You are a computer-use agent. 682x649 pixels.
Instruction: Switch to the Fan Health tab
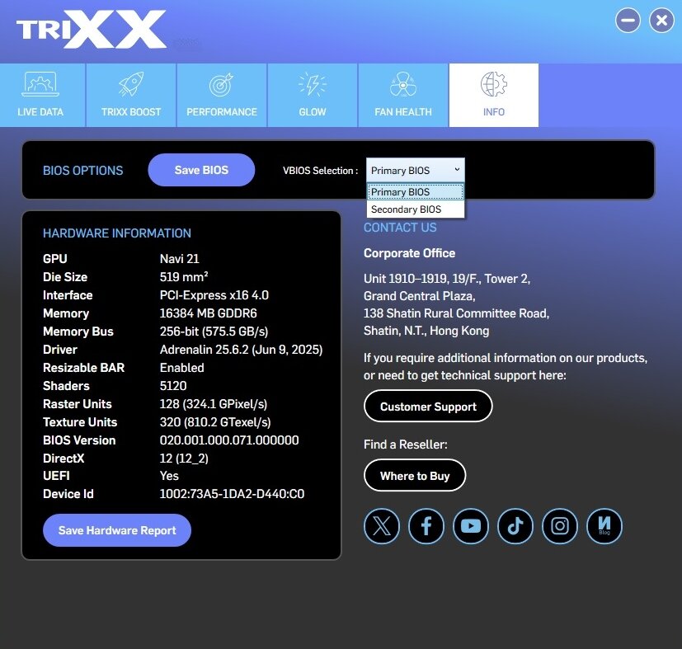pyautogui.click(x=402, y=95)
